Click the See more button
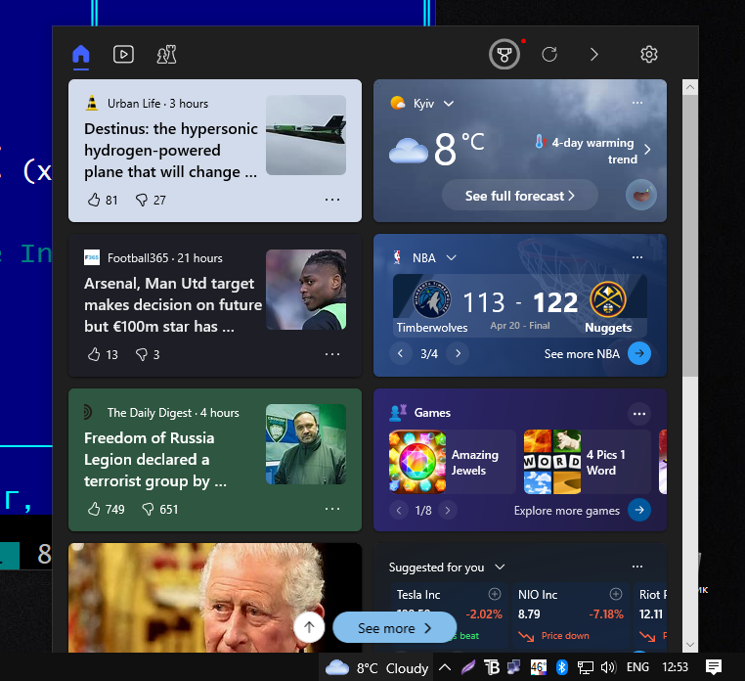The image size is (745, 681). click(x=394, y=628)
